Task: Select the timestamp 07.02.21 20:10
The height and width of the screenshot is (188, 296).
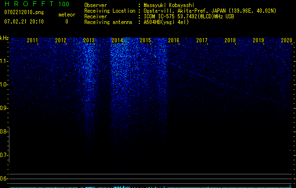Action: click(x=24, y=22)
